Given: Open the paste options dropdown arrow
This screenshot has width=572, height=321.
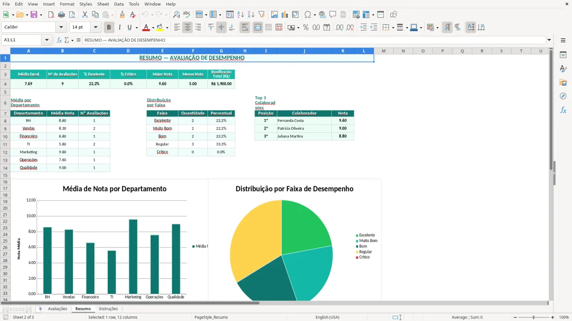Looking at the screenshot, I should [112, 15].
